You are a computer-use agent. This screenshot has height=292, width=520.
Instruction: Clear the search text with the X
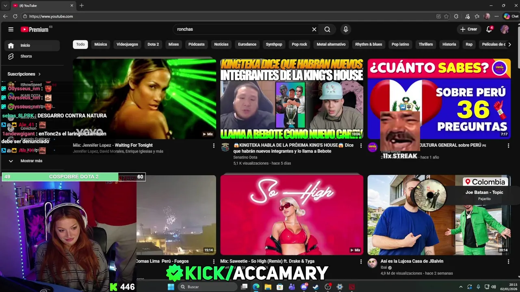click(x=314, y=29)
